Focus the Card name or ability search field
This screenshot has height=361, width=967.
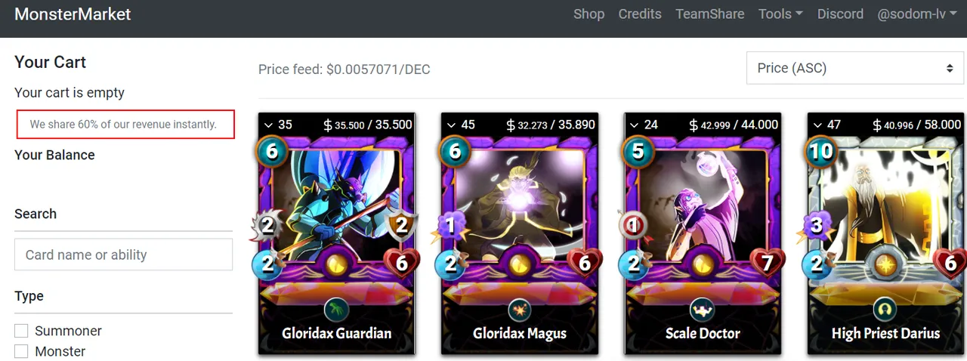point(123,255)
